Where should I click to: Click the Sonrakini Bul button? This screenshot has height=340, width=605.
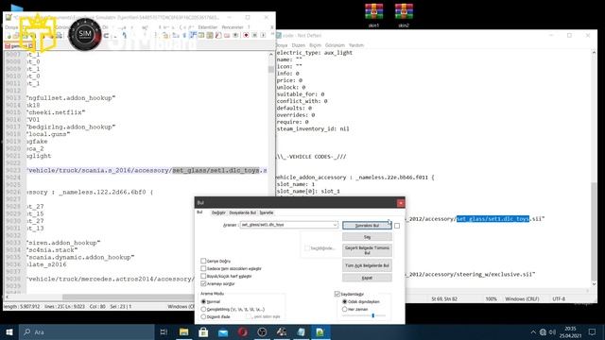click(367, 225)
